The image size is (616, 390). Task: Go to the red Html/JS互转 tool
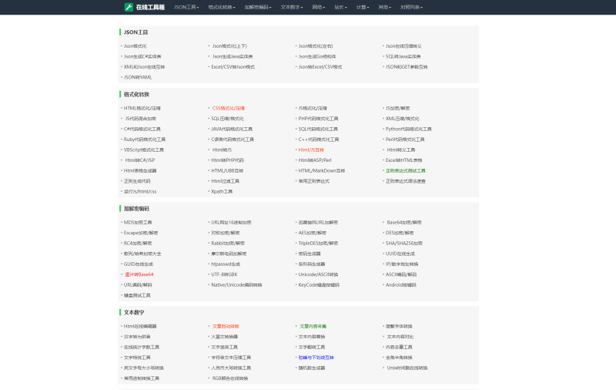pos(316,150)
